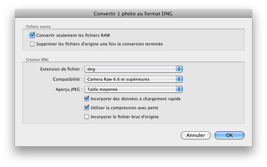The height and width of the screenshot is (167, 267).
Task: Check Incorporer le fichier brut d'origine box
Action: point(87,117)
